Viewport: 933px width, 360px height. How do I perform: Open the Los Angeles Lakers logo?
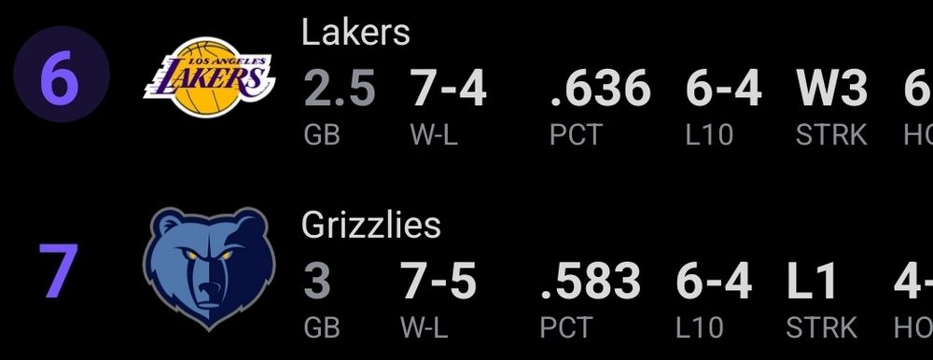point(209,77)
